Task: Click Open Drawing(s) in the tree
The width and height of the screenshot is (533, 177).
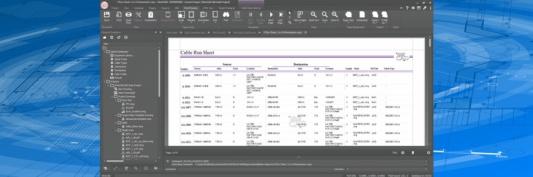Action: [127, 93]
